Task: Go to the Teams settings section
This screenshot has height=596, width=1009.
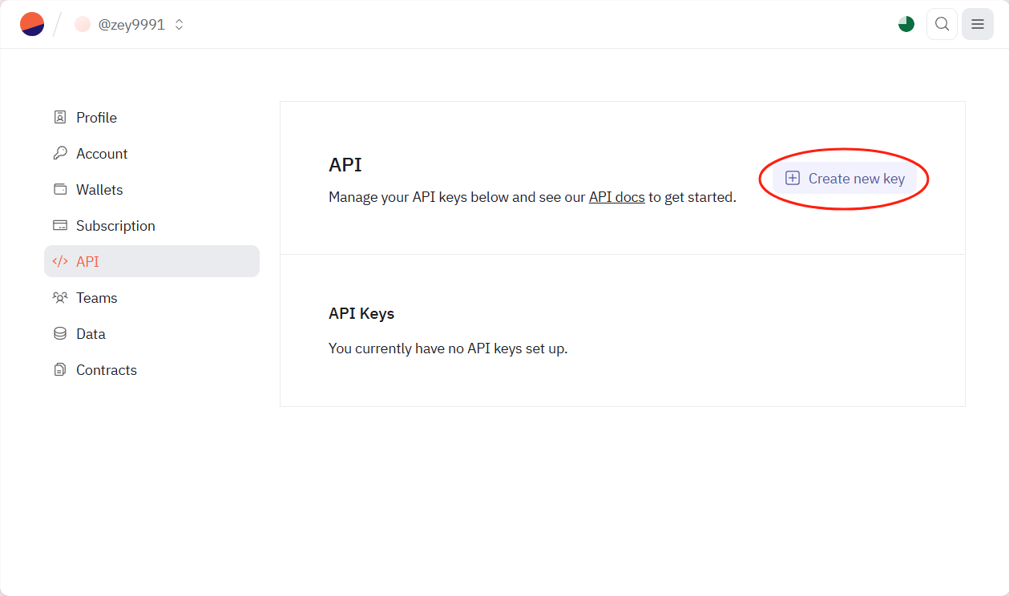Action: click(96, 298)
